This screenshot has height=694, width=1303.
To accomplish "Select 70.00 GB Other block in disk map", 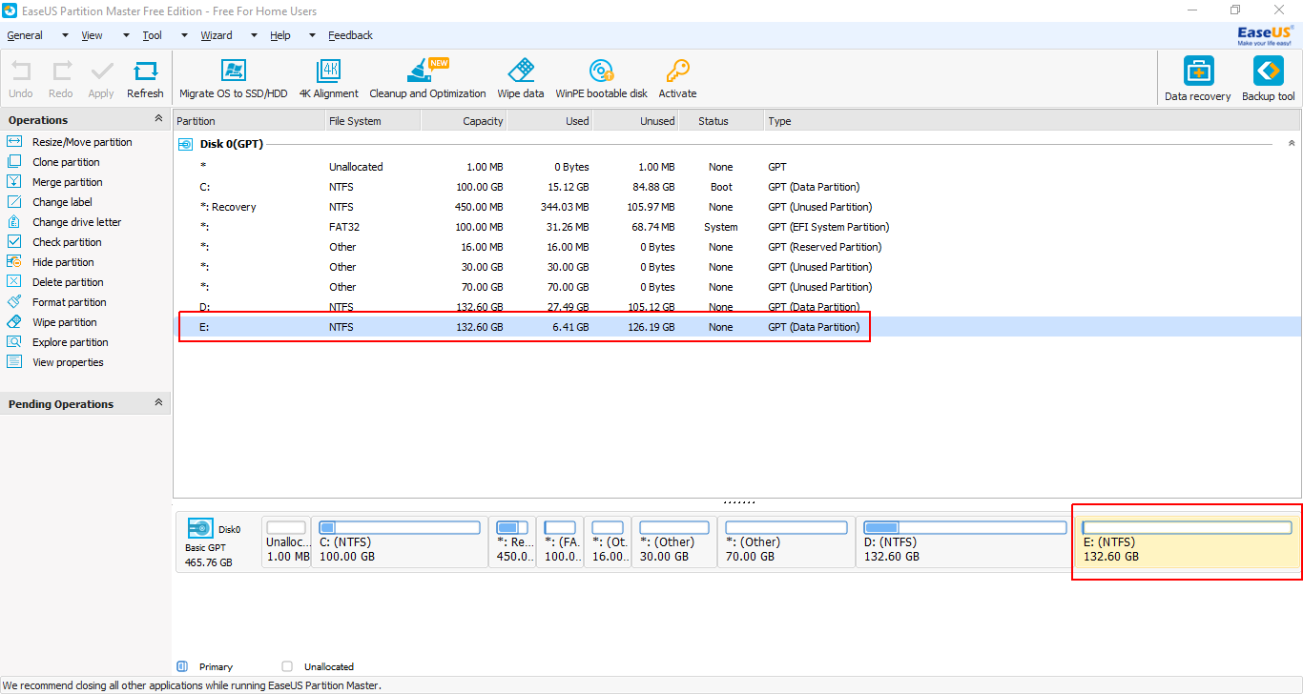I will pyautogui.click(x=786, y=541).
